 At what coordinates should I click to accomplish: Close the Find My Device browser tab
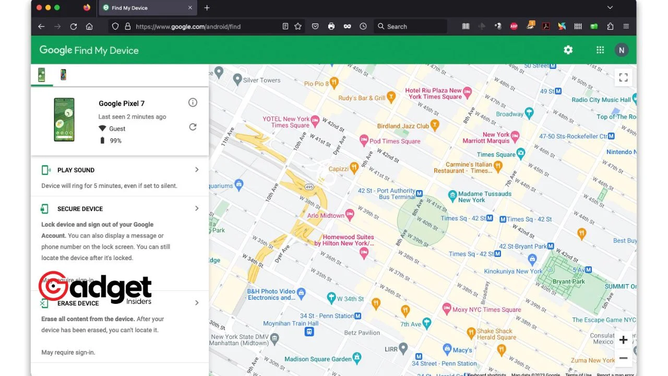pyautogui.click(x=190, y=8)
